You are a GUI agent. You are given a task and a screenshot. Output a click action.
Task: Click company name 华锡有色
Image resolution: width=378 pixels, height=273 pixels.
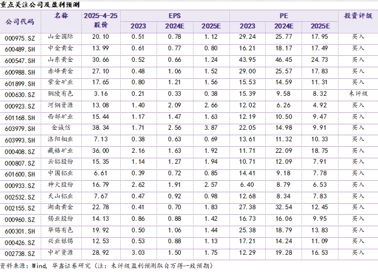61,230
